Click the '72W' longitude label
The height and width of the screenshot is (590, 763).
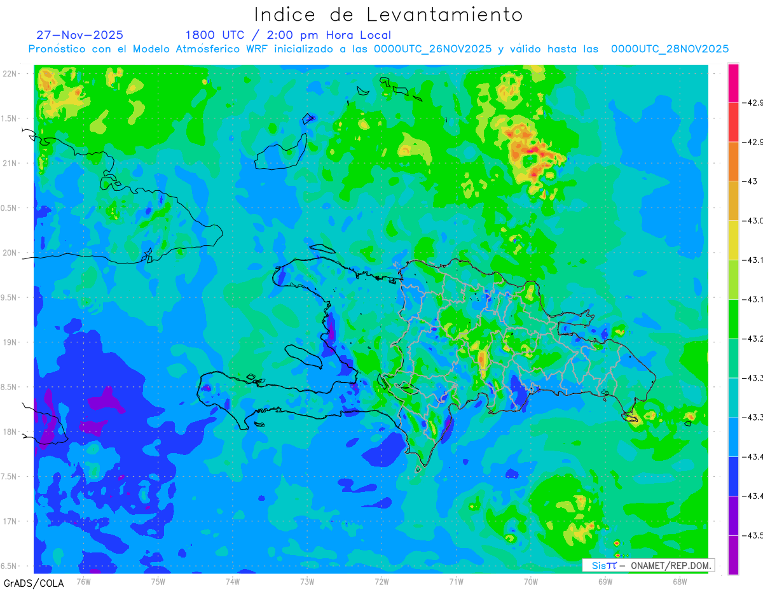coord(381,582)
